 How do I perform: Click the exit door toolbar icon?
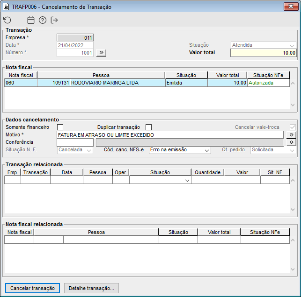pyautogui.click(x=54, y=20)
